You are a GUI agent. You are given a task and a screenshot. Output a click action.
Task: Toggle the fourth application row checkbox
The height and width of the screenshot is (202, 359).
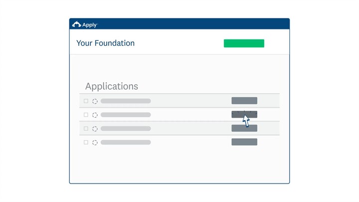click(86, 142)
